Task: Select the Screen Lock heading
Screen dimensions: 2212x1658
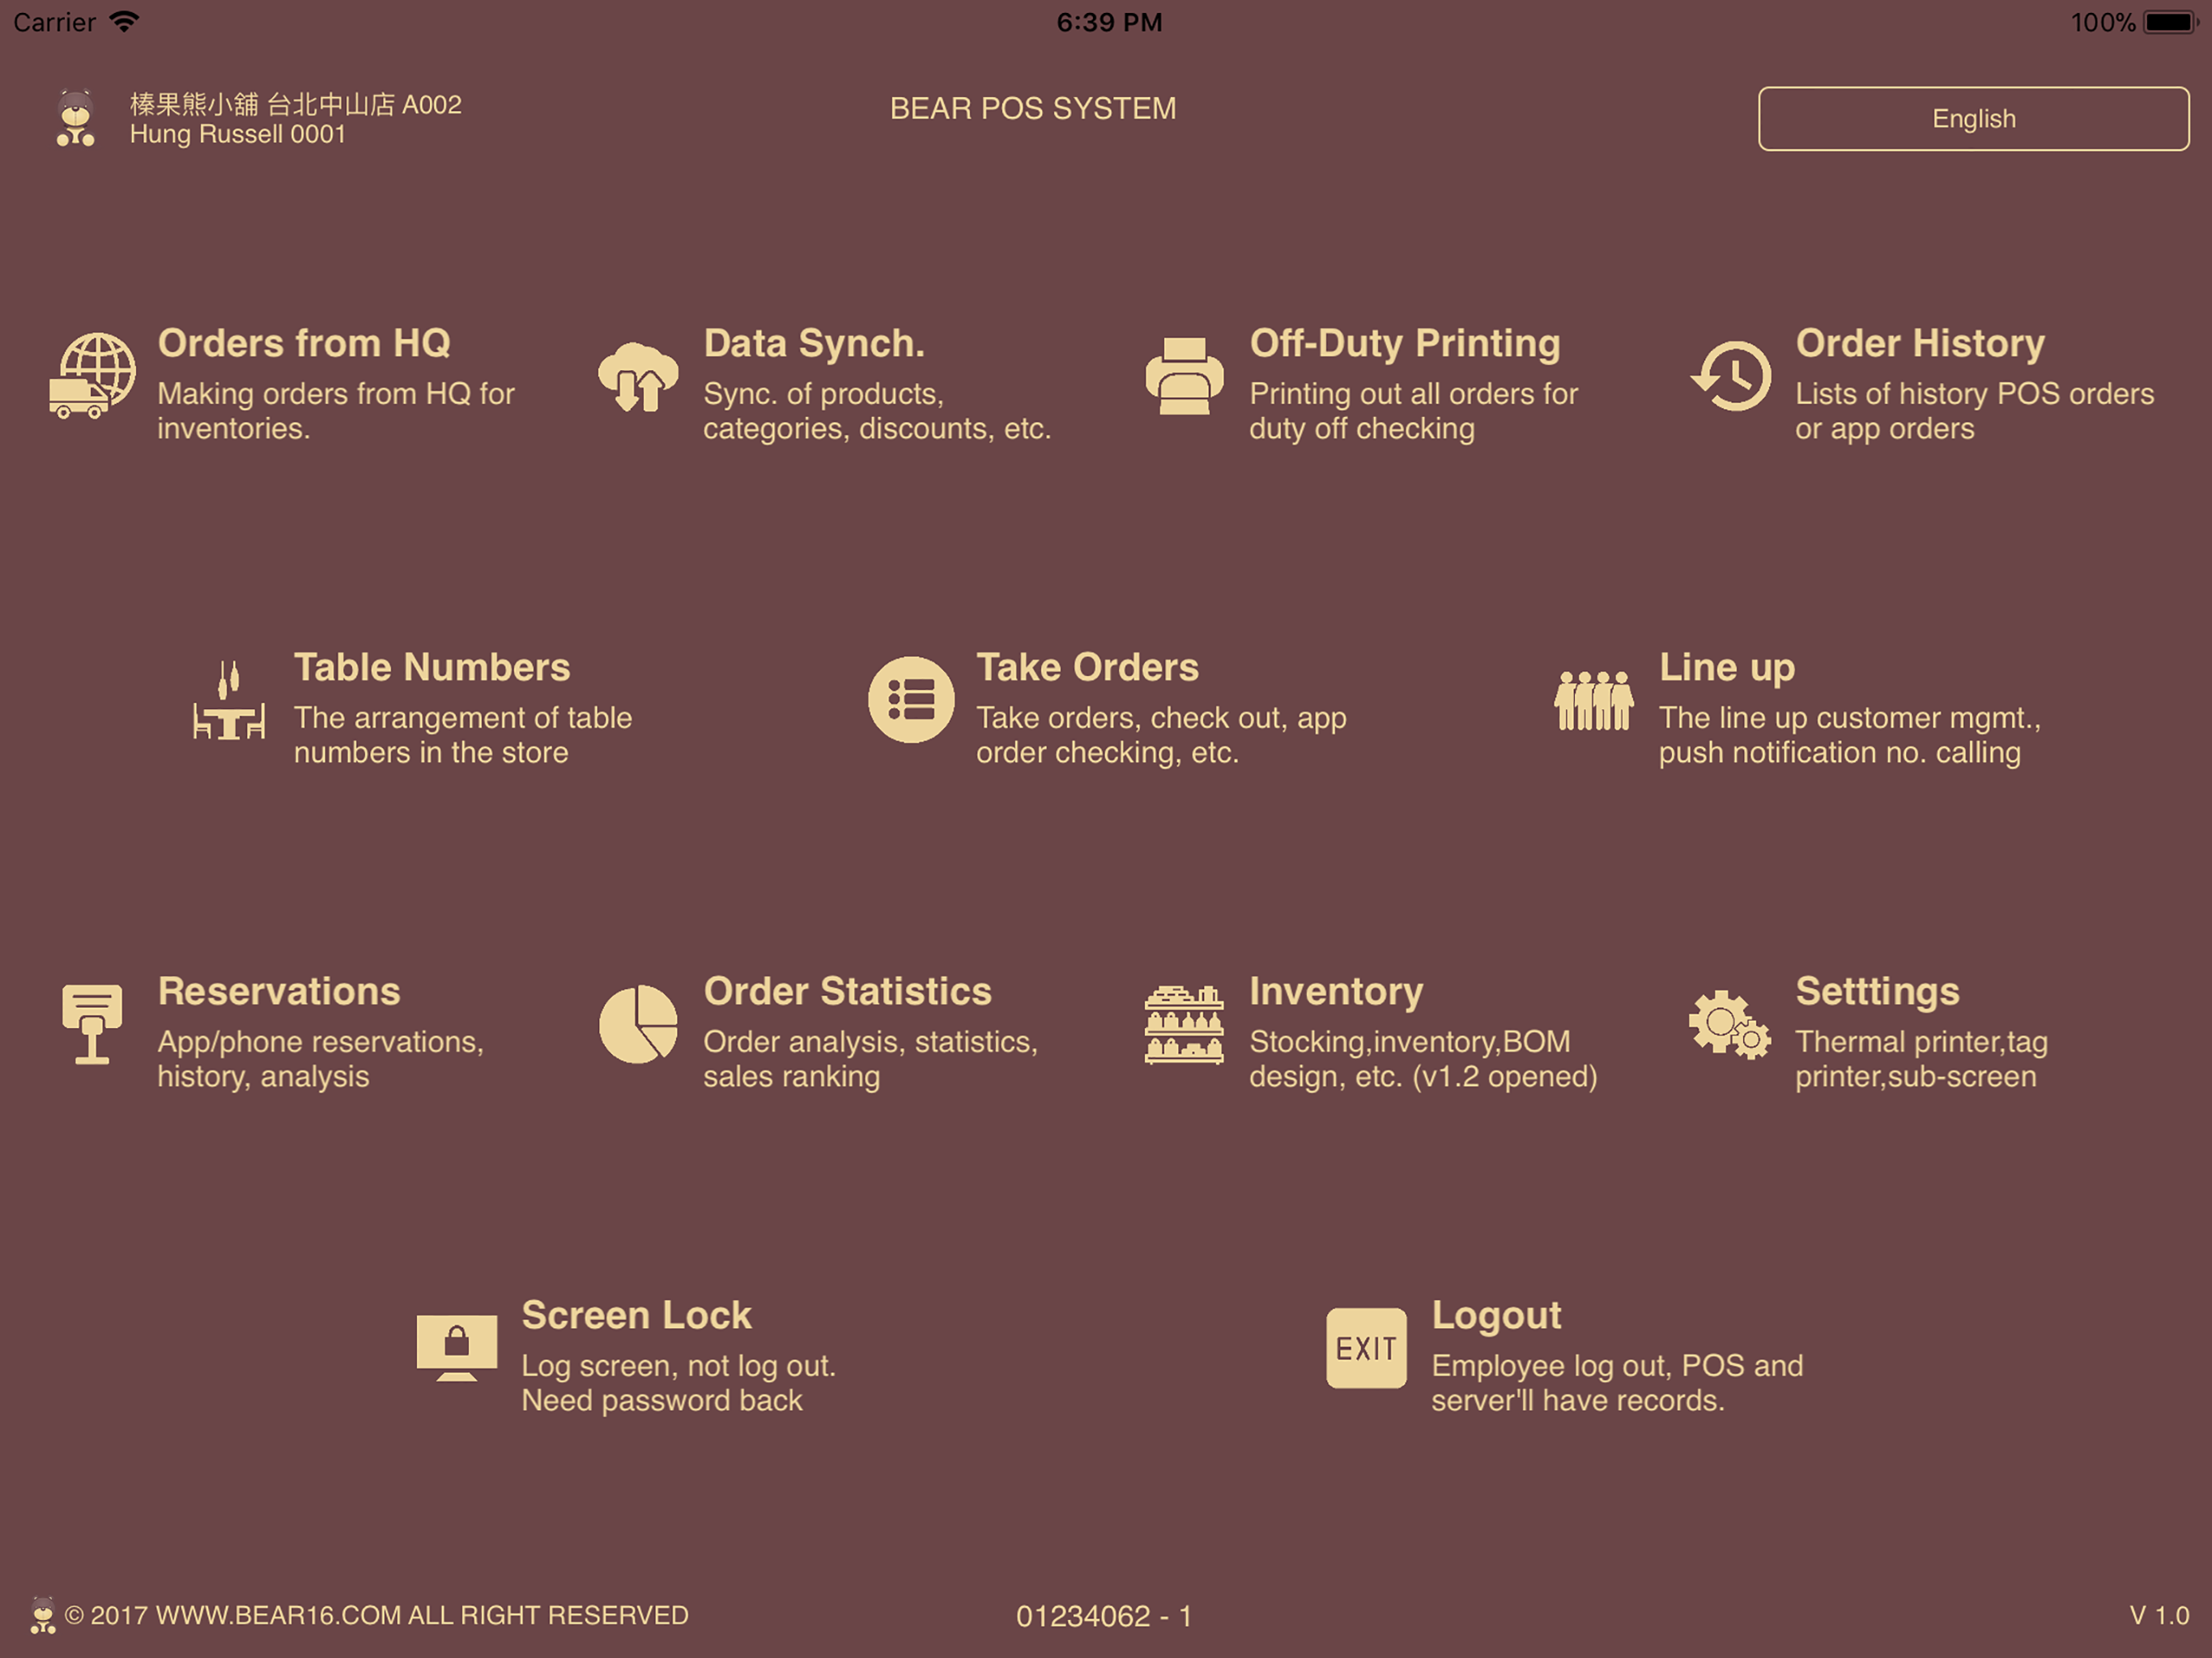Action: pyautogui.click(x=636, y=1315)
